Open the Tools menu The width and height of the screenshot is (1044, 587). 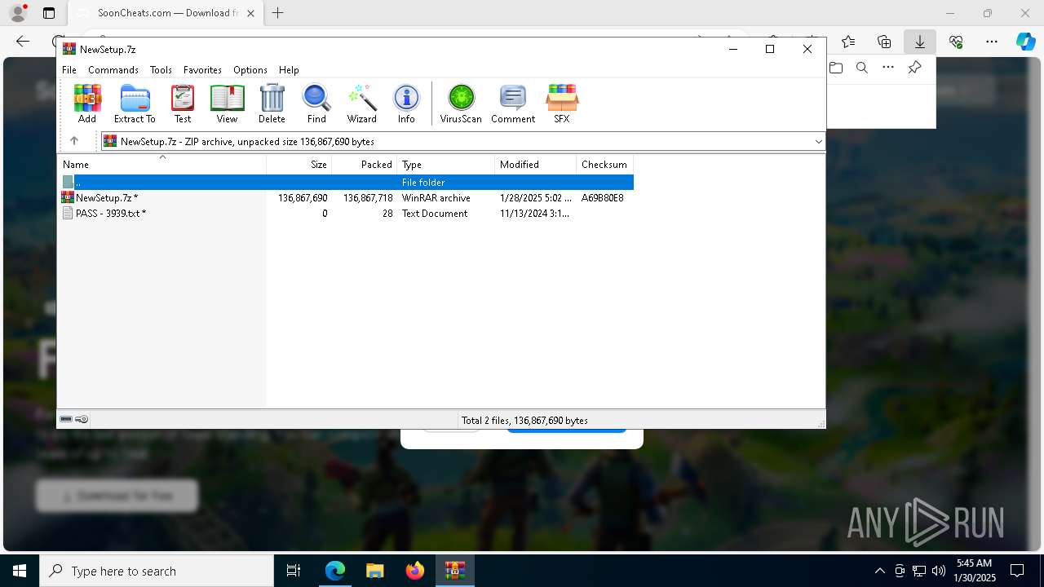pyautogui.click(x=161, y=70)
